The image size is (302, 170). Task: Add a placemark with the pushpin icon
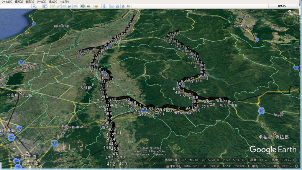53,6
